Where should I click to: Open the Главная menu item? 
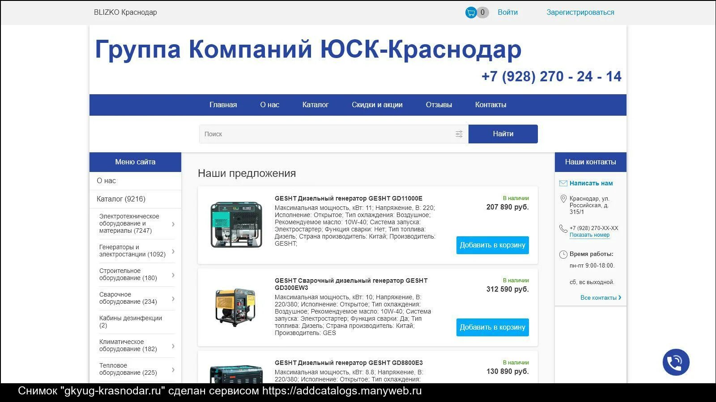[x=223, y=105]
